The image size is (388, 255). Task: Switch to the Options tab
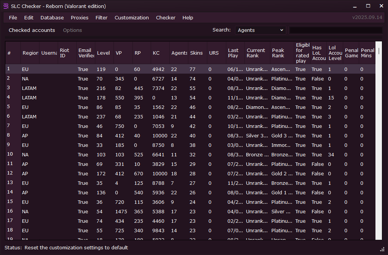pyautogui.click(x=72, y=30)
